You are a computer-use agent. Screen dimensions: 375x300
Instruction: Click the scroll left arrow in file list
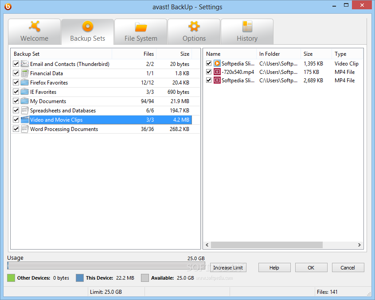coord(207,245)
